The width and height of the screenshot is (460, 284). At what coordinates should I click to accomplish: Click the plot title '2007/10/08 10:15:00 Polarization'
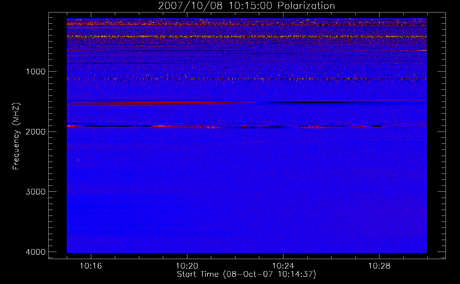click(x=246, y=6)
